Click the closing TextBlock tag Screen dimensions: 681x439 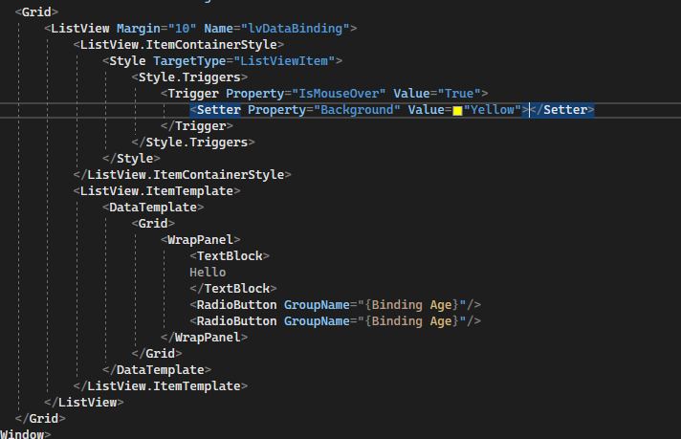[233, 289]
